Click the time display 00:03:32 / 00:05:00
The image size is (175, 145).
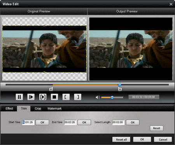click(143, 97)
